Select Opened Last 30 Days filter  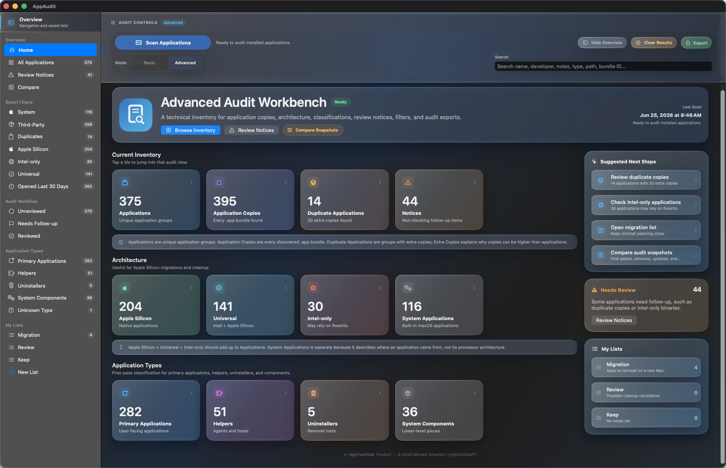[x=50, y=186]
